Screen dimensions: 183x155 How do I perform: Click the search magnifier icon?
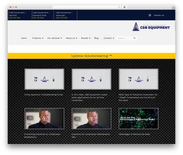tap(134, 38)
